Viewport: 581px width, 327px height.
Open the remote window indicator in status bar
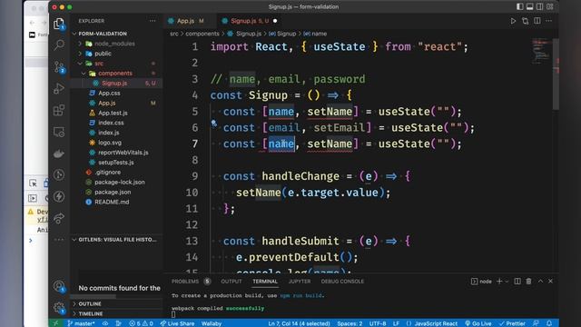[55, 323]
